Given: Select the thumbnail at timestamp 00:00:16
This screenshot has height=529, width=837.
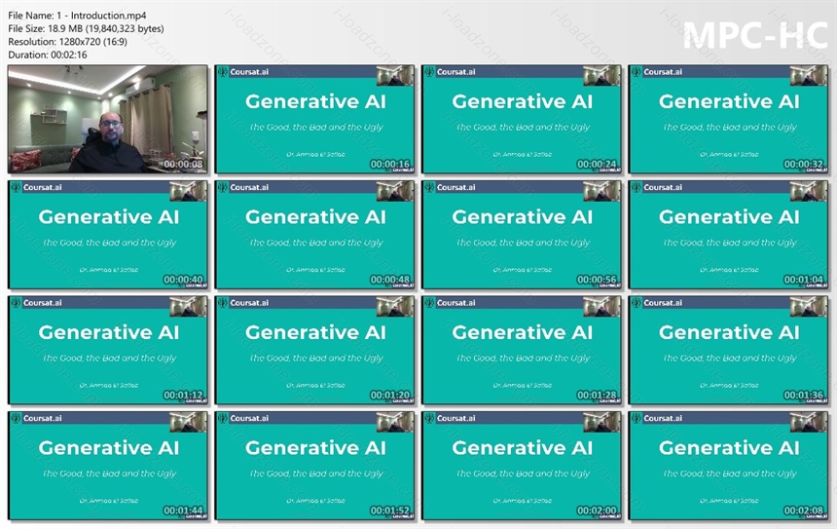Looking at the screenshot, I should coord(314,119).
